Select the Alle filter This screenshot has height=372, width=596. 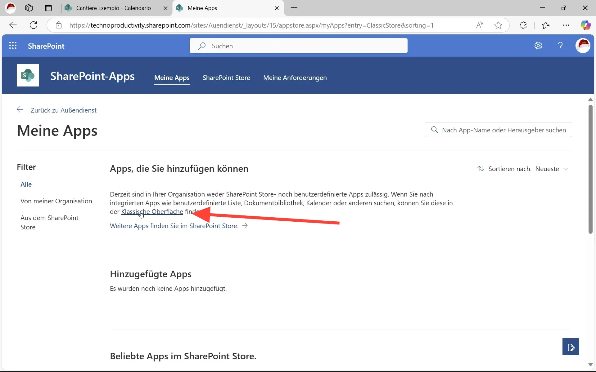(26, 184)
